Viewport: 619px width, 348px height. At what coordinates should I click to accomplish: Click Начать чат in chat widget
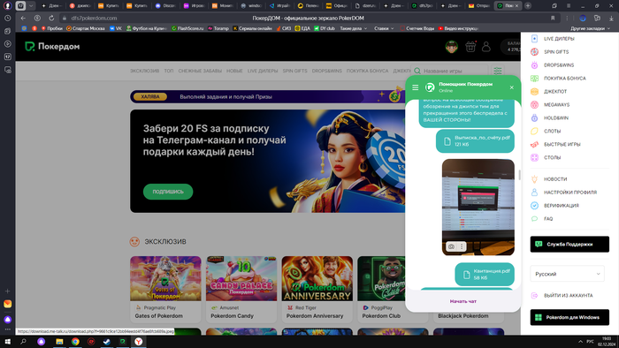click(x=463, y=301)
